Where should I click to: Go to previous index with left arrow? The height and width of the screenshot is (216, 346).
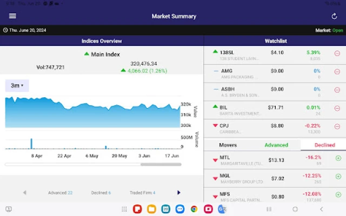[x=24, y=192]
